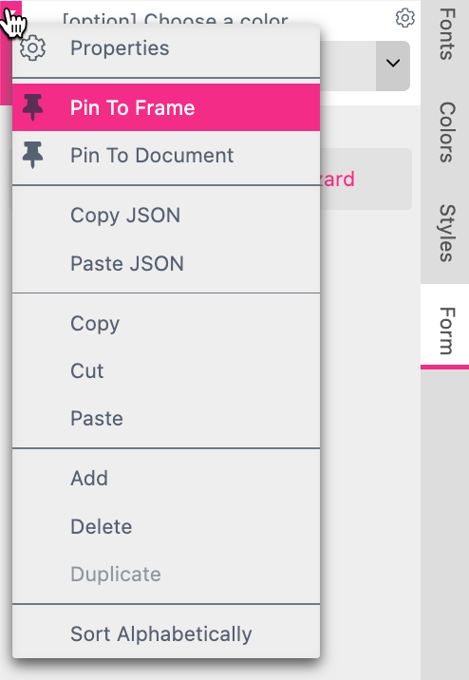Switch to the Fonts tab
469x680 pixels.
(x=446, y=34)
